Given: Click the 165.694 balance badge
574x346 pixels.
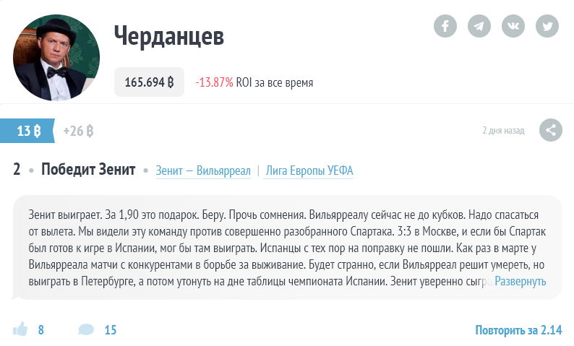Looking at the screenshot, I should pyautogui.click(x=149, y=82).
